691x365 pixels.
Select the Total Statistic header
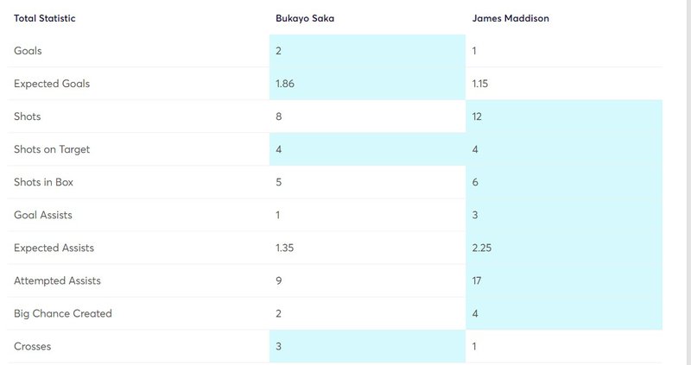coord(45,18)
